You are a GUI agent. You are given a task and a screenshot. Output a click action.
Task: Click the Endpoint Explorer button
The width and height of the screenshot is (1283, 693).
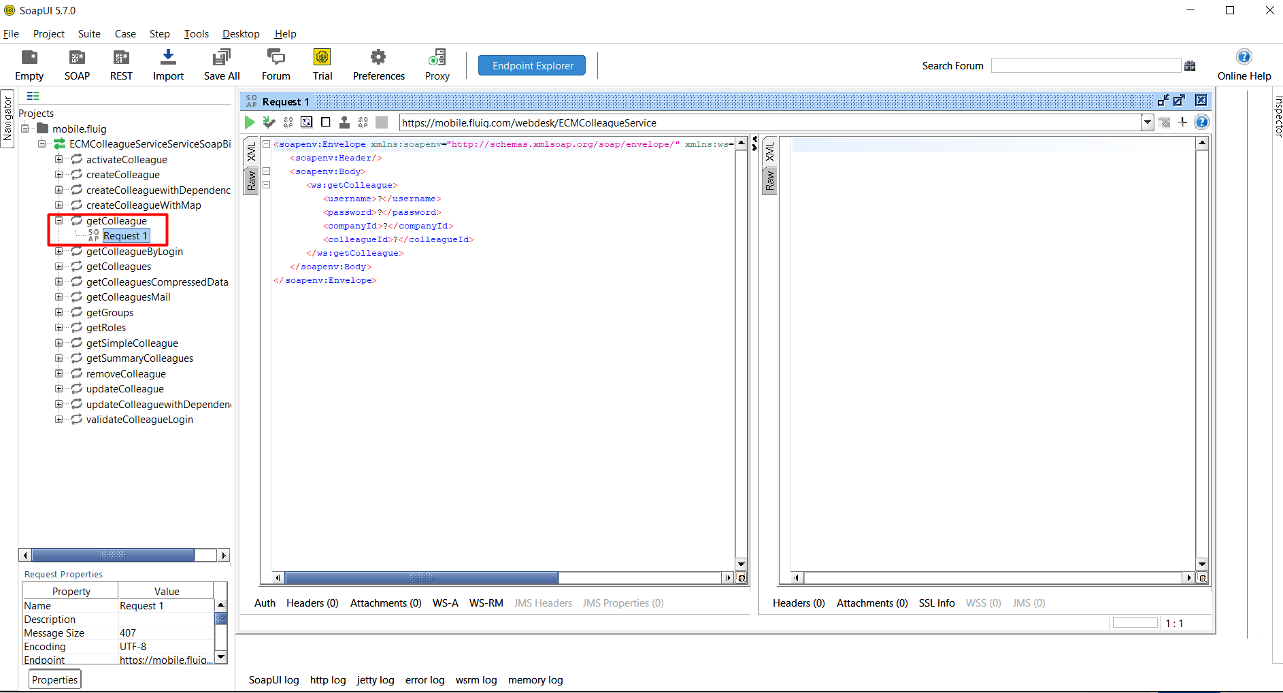tap(532, 65)
